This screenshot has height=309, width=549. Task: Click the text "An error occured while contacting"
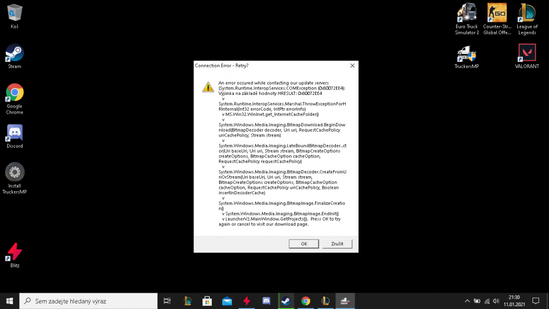click(254, 83)
